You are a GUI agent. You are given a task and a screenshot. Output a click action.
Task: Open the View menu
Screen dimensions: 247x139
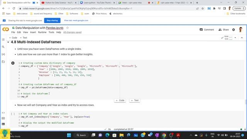click(25, 32)
